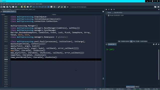Go back to previous directory
This screenshot has height=90, width=160.
click(65, 7)
